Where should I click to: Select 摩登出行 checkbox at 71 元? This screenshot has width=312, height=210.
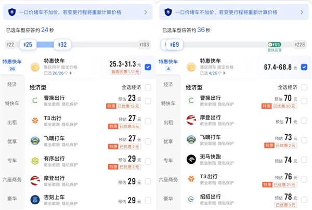(304, 121)
